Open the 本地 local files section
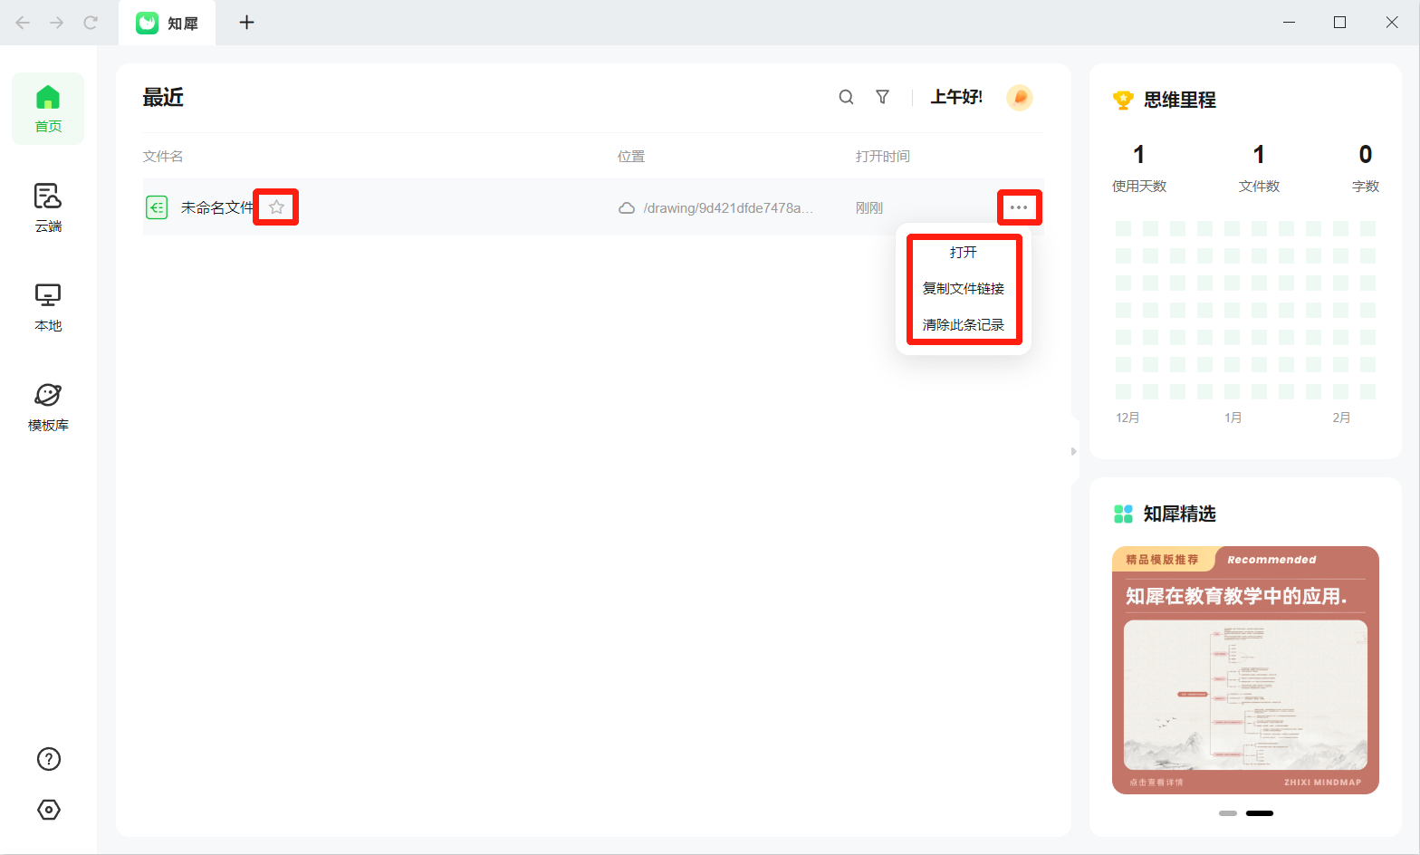 [48, 308]
